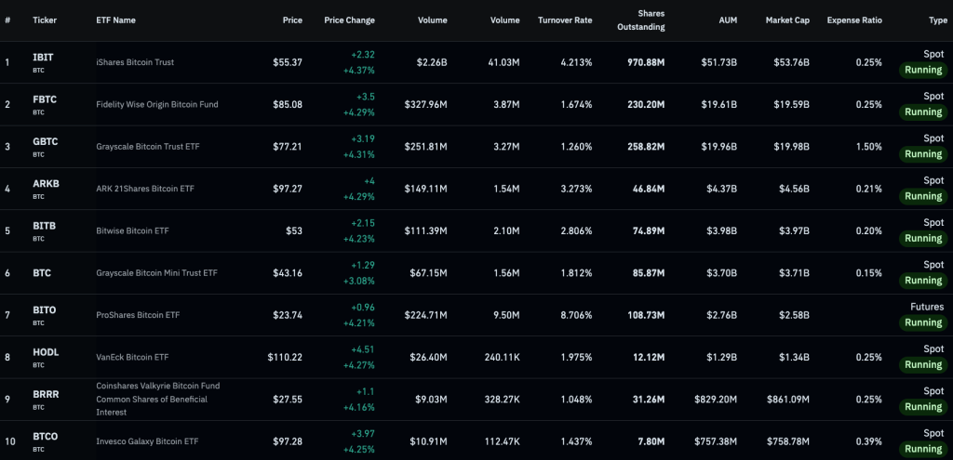Screen dimensions: 953x460
Task: Click the Ticker column header
Action: 45,20
